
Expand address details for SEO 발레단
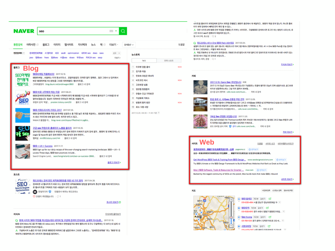[x=280, y=202]
